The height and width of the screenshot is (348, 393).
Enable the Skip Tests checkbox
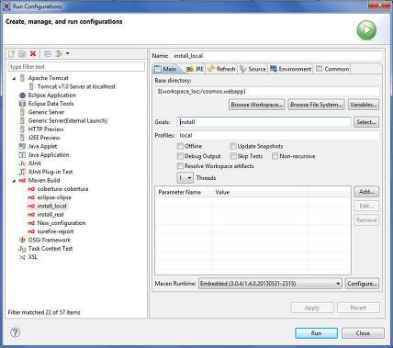tap(233, 156)
